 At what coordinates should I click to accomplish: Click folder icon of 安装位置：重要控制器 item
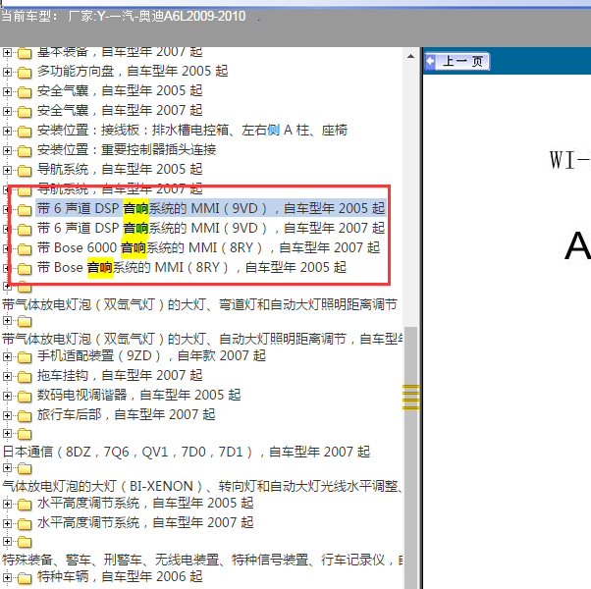click(25, 151)
